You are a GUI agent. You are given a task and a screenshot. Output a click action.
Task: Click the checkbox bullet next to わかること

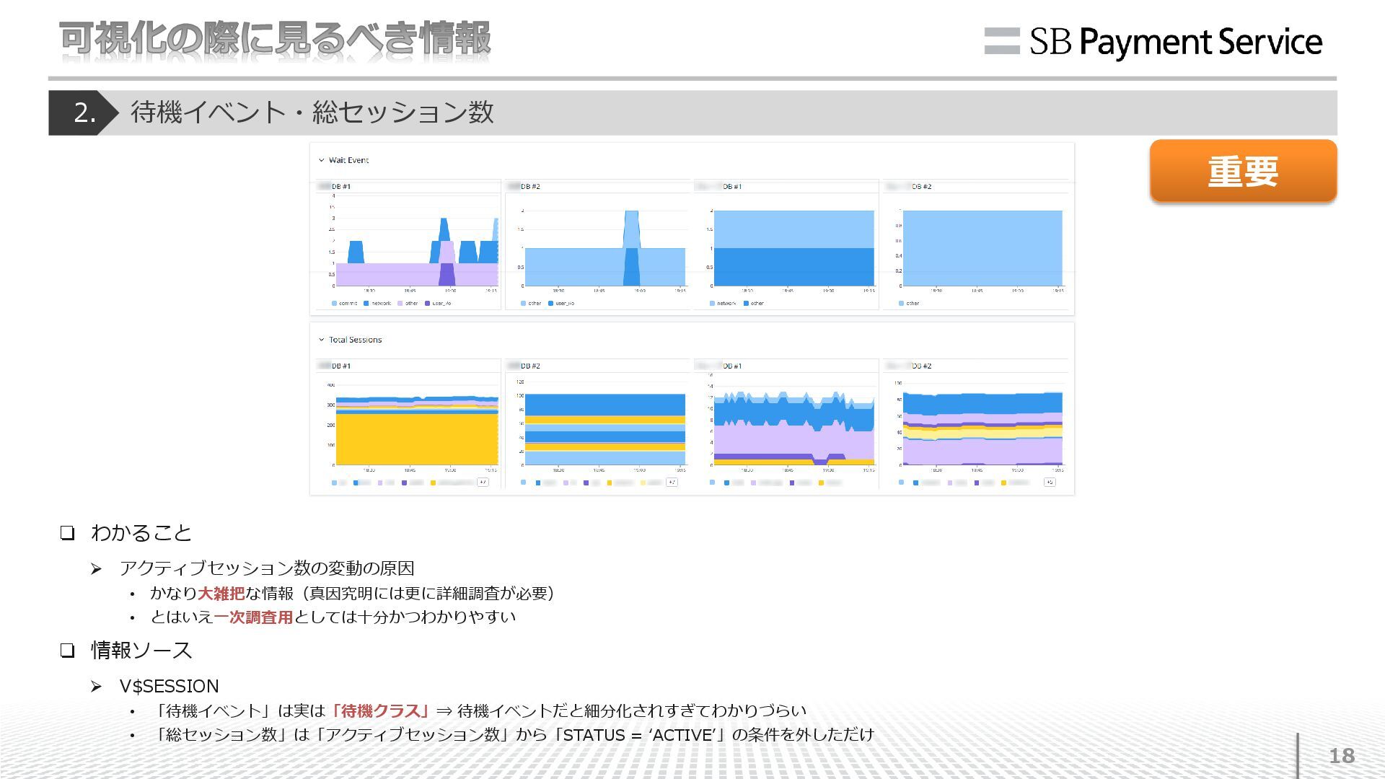[x=68, y=534]
